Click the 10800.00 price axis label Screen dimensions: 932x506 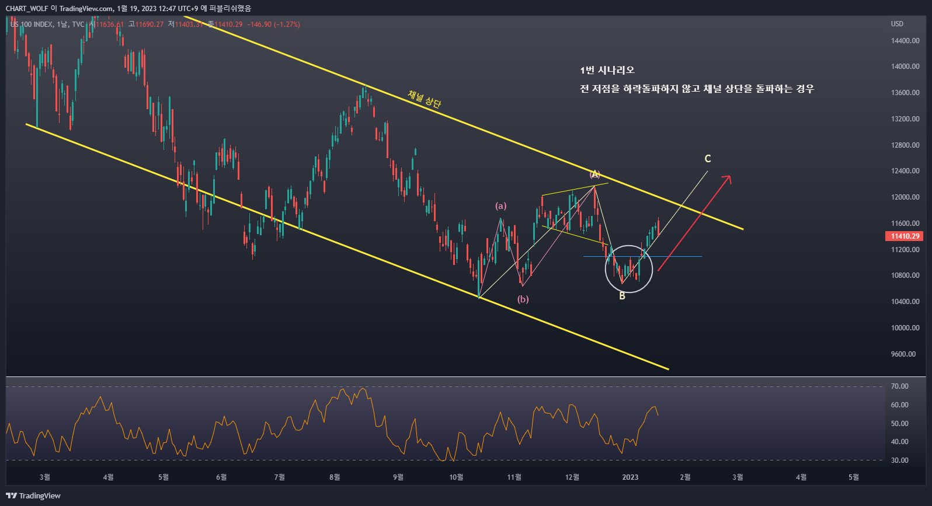pyautogui.click(x=905, y=275)
